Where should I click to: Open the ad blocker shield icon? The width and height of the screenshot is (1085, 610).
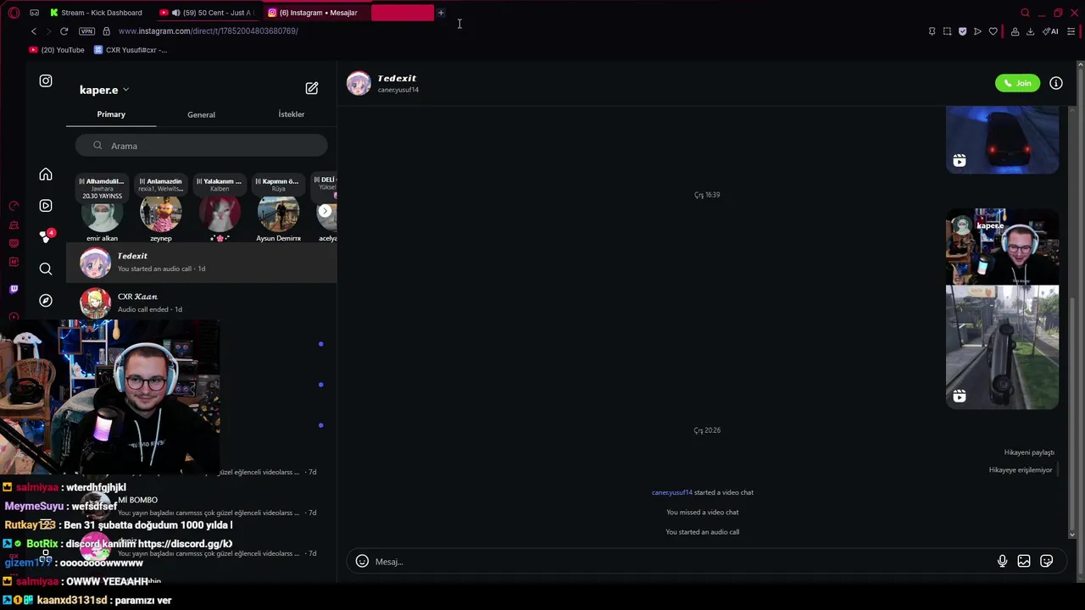click(962, 31)
